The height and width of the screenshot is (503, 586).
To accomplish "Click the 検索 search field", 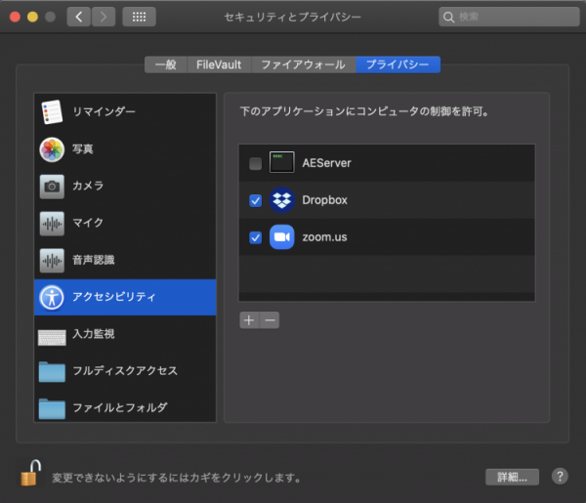I will click(509, 17).
